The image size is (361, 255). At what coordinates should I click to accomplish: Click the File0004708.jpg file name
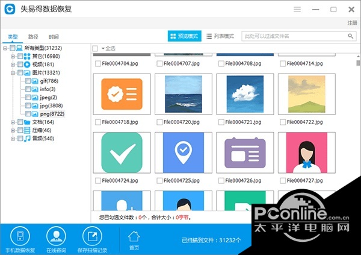click(243, 63)
